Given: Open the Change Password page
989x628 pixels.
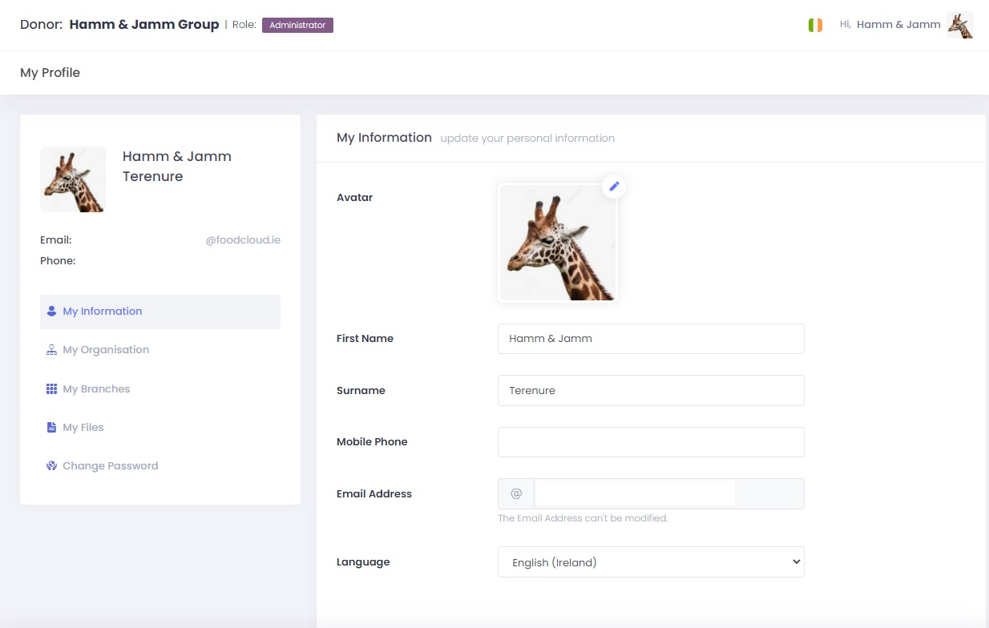Looking at the screenshot, I should click(x=110, y=466).
